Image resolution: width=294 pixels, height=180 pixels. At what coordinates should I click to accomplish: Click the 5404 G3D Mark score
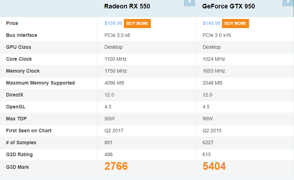tap(214, 166)
